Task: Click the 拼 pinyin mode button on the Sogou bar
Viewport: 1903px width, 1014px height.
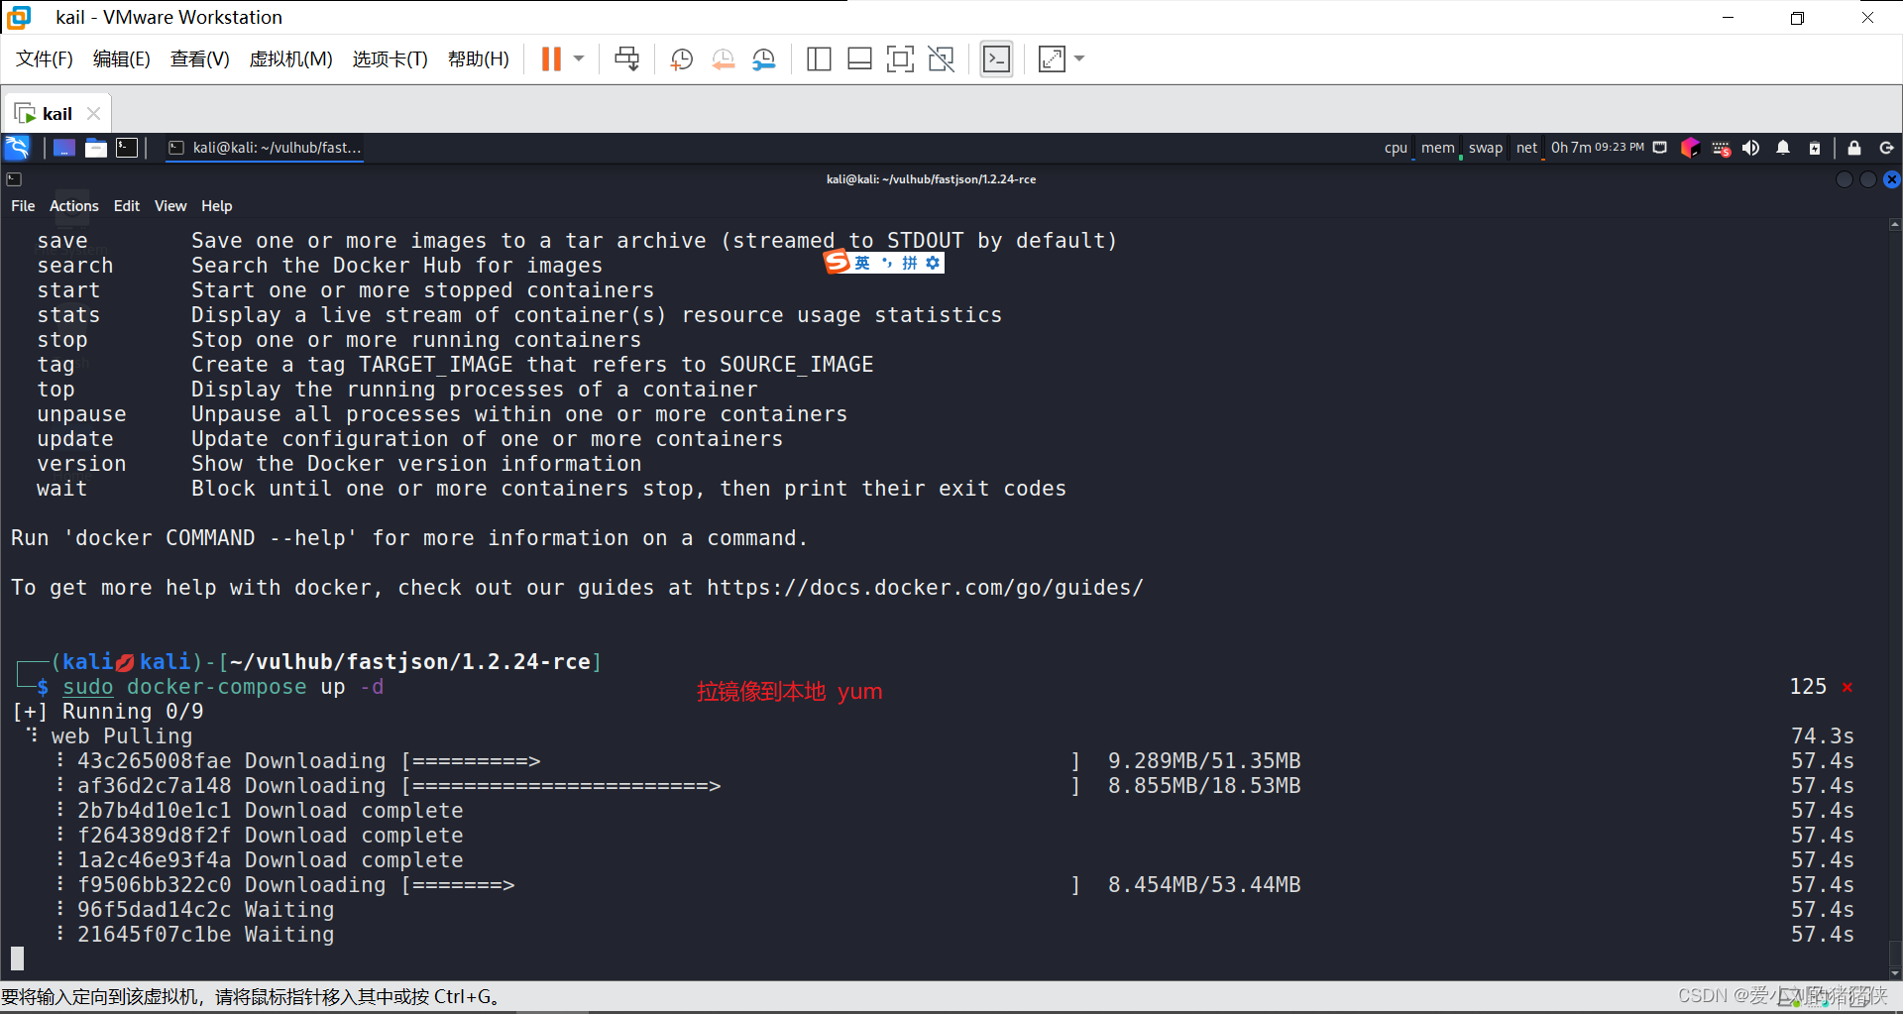Action: coord(910,263)
